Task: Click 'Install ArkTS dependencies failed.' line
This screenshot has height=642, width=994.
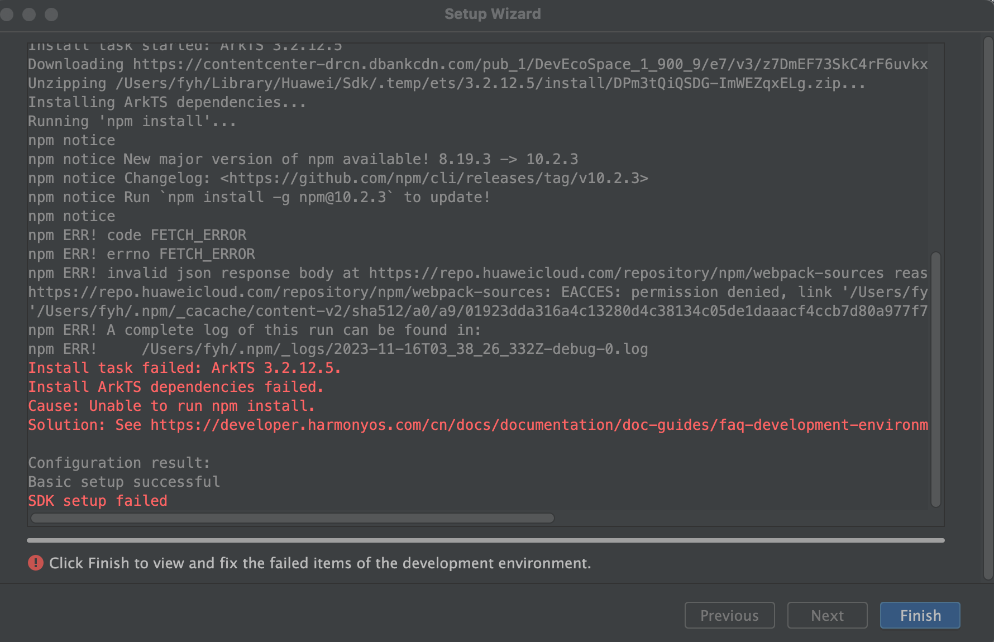Action: 176,387
